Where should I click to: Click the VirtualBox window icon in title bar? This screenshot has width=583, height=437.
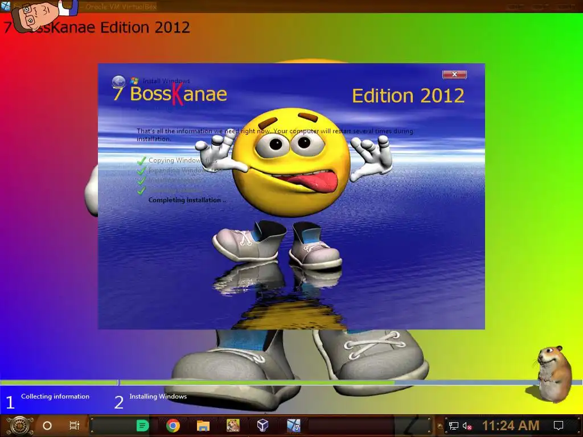pyautogui.click(x=5, y=6)
